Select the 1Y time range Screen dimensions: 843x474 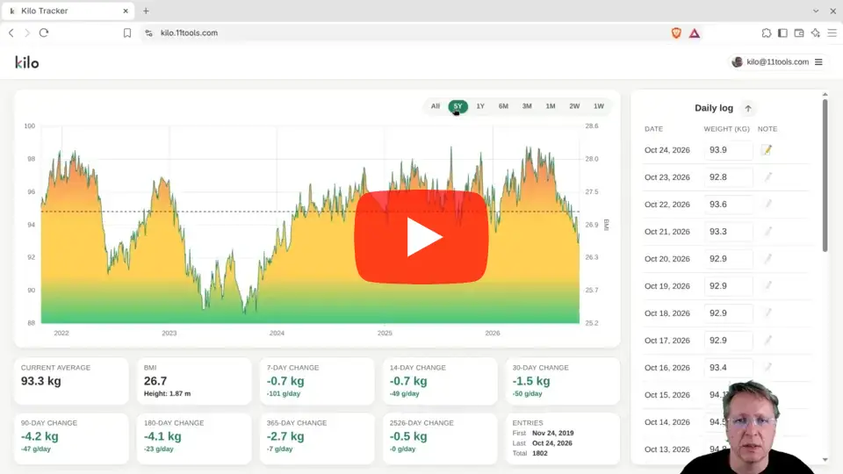480,106
